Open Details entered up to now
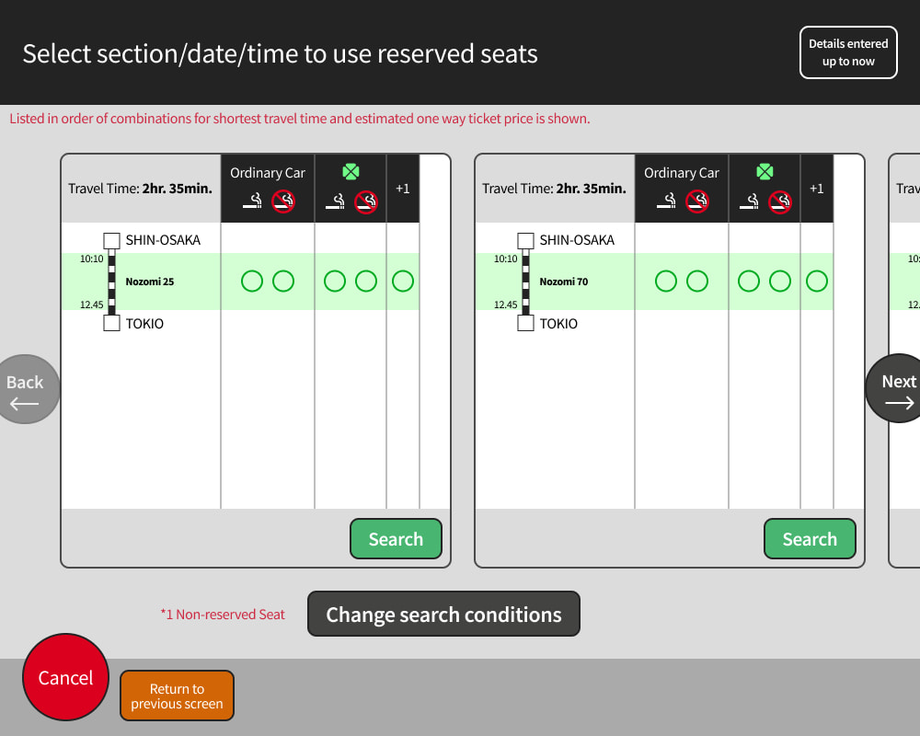Viewport: 920px width, 736px height. tap(848, 52)
